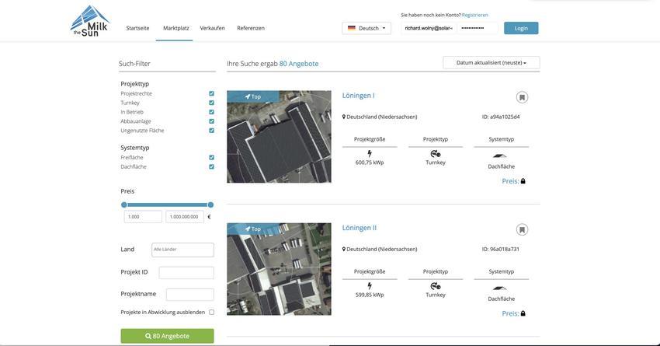This screenshot has height=346, width=660.
Task: Click the German flag icon
Action: (x=352, y=28)
